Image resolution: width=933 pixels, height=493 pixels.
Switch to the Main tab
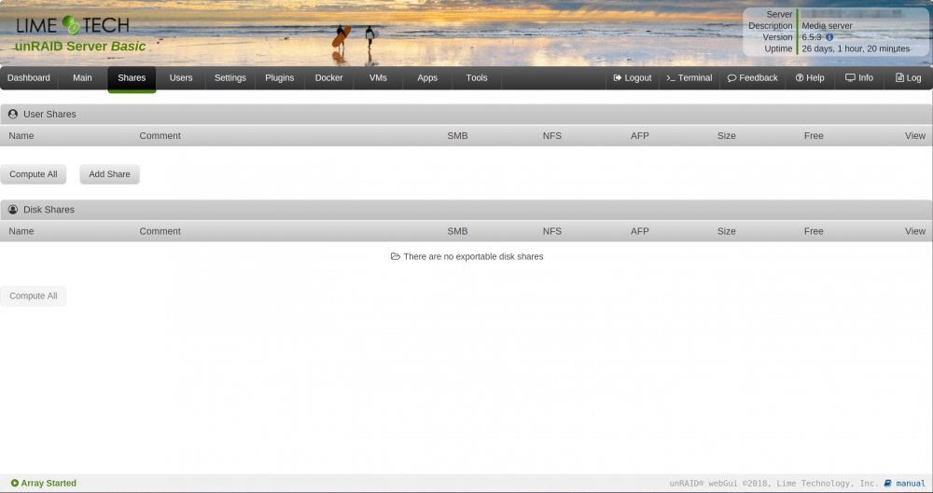coord(82,78)
